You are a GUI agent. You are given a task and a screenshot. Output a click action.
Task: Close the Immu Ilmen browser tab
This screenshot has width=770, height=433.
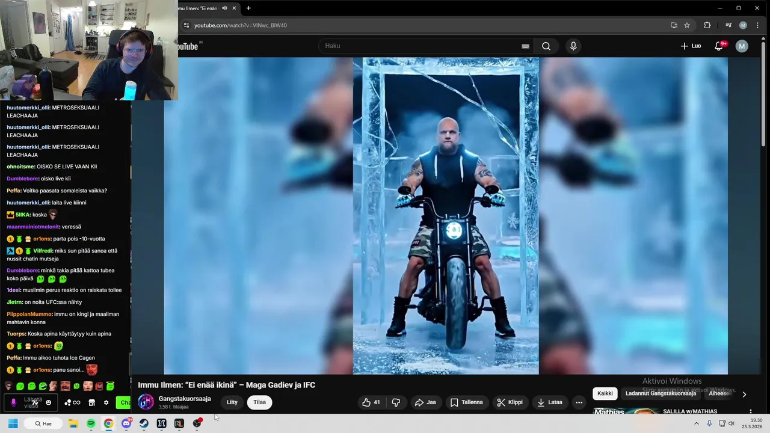click(x=234, y=8)
